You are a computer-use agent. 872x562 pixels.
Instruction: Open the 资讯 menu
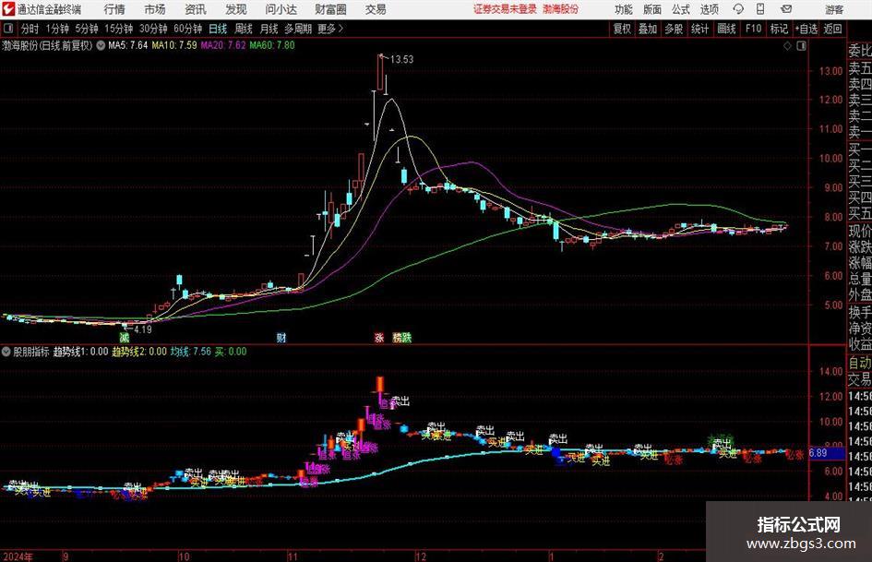[x=196, y=9]
